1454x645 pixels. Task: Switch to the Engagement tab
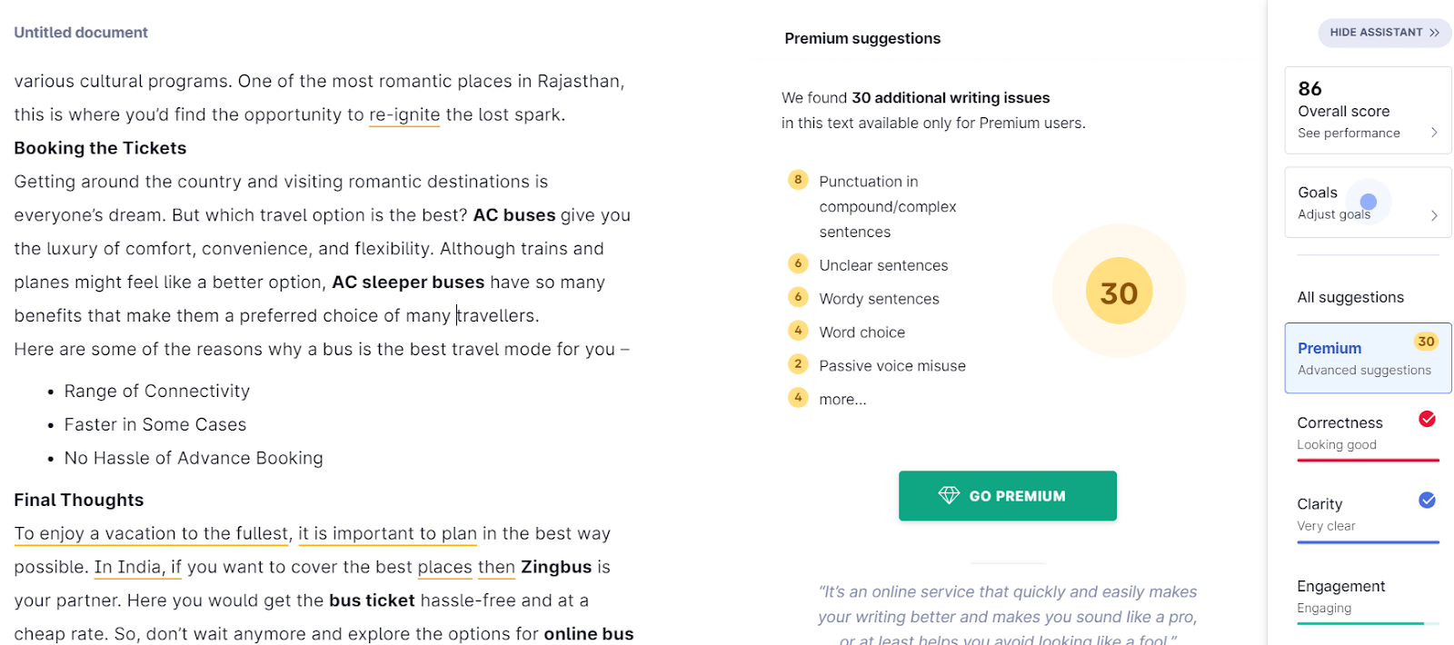point(1341,587)
